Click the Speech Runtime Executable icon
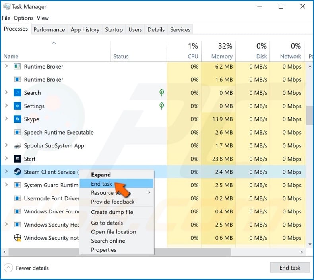 pos(17,132)
